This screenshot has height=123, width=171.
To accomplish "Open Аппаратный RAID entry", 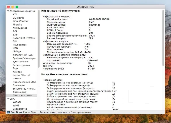I will [x=23, y=55].
